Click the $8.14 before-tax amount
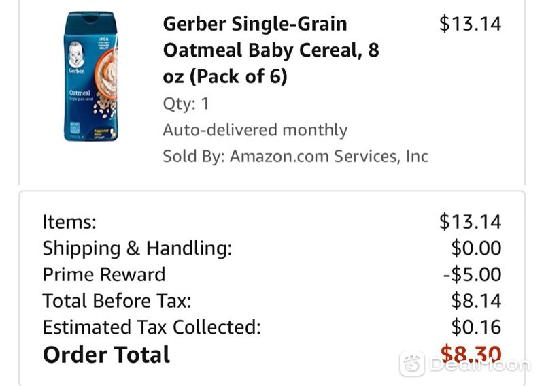Screen dimensions: 544x386 coord(476,301)
